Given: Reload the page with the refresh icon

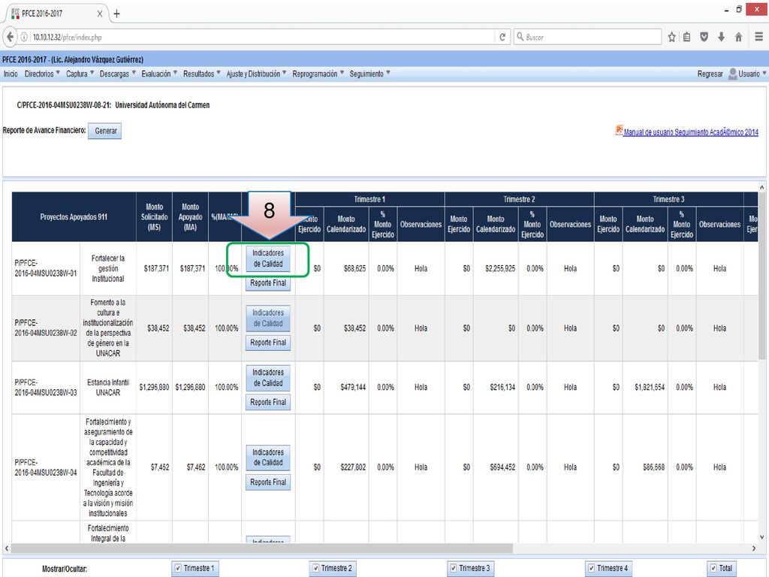Looking at the screenshot, I should pyautogui.click(x=502, y=37).
